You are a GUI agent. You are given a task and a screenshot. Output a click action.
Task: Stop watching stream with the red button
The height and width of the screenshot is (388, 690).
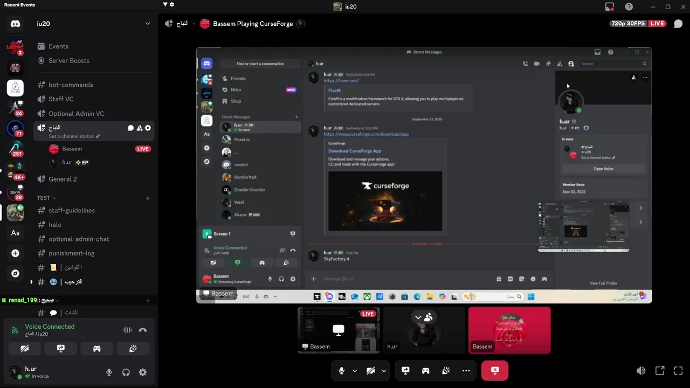coord(495,371)
